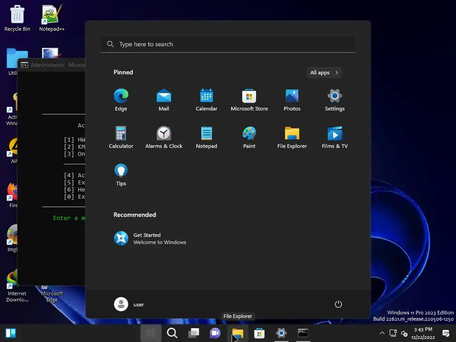This screenshot has height=342, width=456.
Task: Launch Films & TV
Action: pyautogui.click(x=335, y=138)
